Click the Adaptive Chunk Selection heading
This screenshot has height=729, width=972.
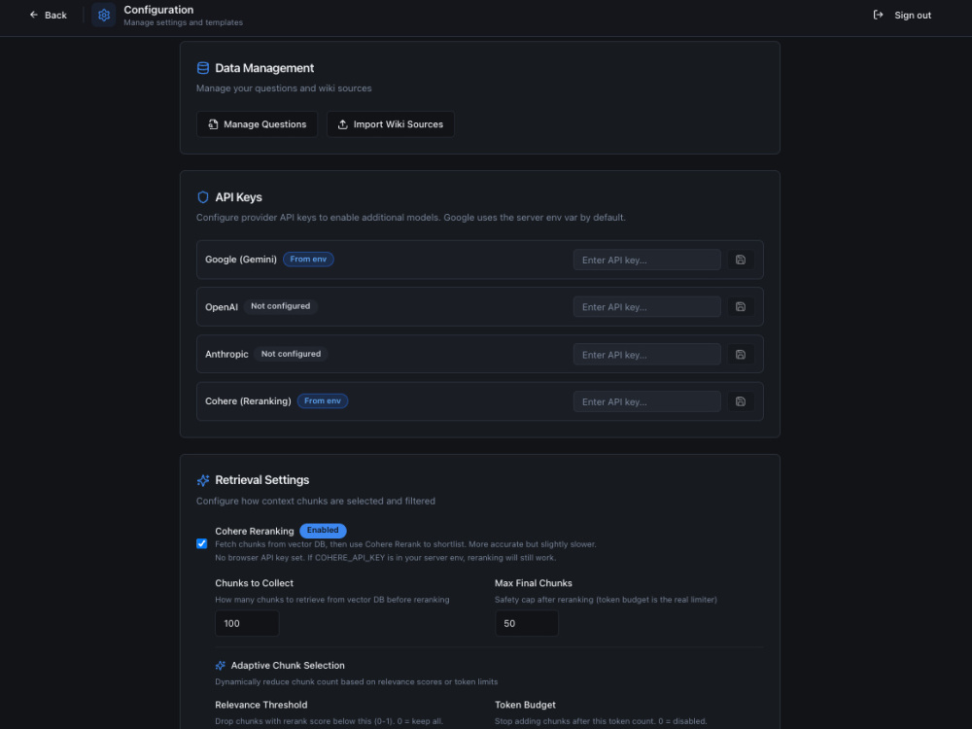tap(288, 665)
